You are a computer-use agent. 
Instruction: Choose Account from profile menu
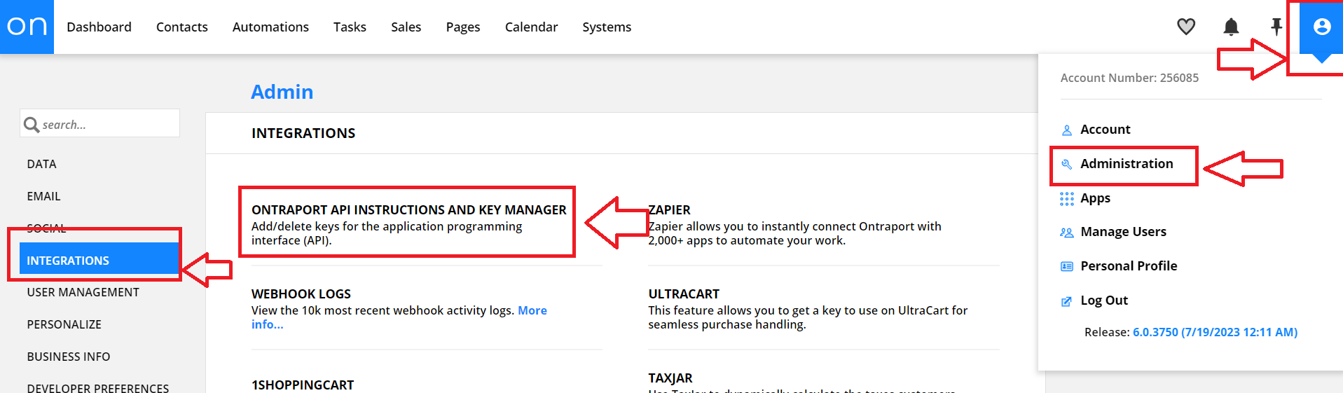click(1105, 129)
